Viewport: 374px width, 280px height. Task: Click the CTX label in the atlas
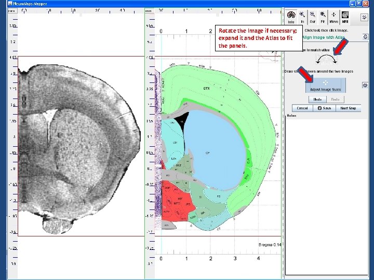[207, 88]
